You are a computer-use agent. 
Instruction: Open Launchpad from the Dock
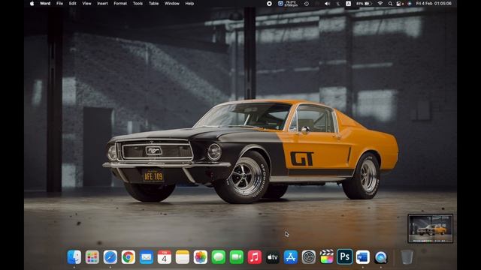92,257
